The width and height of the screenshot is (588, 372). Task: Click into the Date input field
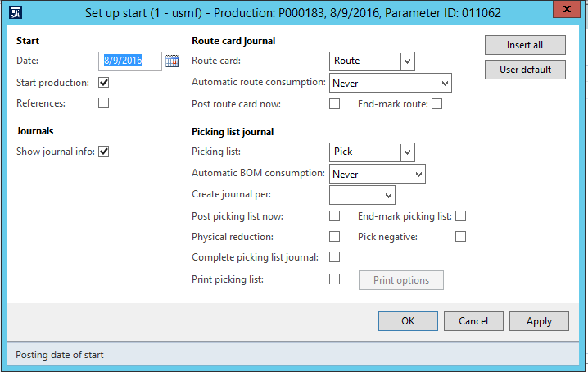click(131, 61)
